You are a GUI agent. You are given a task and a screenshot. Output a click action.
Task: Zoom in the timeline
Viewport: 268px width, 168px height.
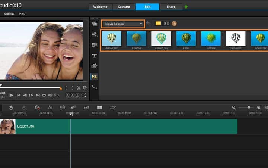coord(259,108)
